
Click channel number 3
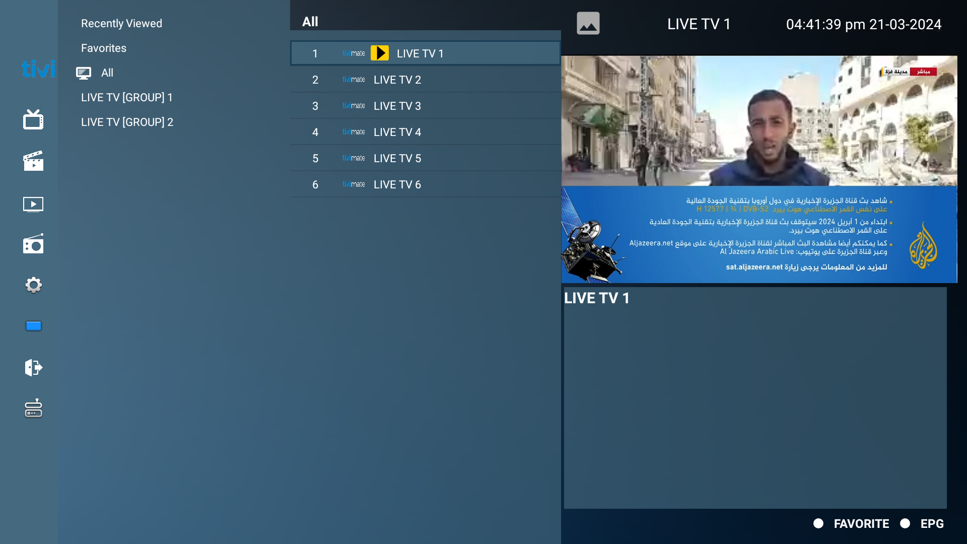315,106
